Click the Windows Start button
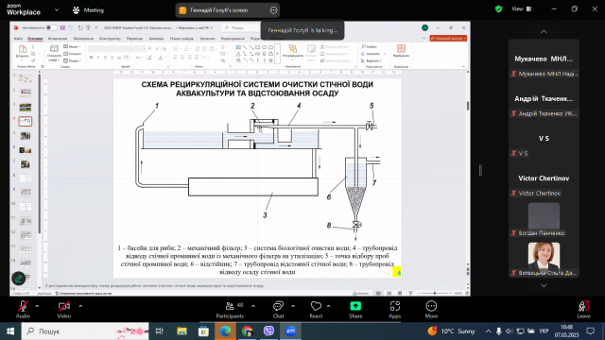The image size is (605, 340). [x=10, y=331]
